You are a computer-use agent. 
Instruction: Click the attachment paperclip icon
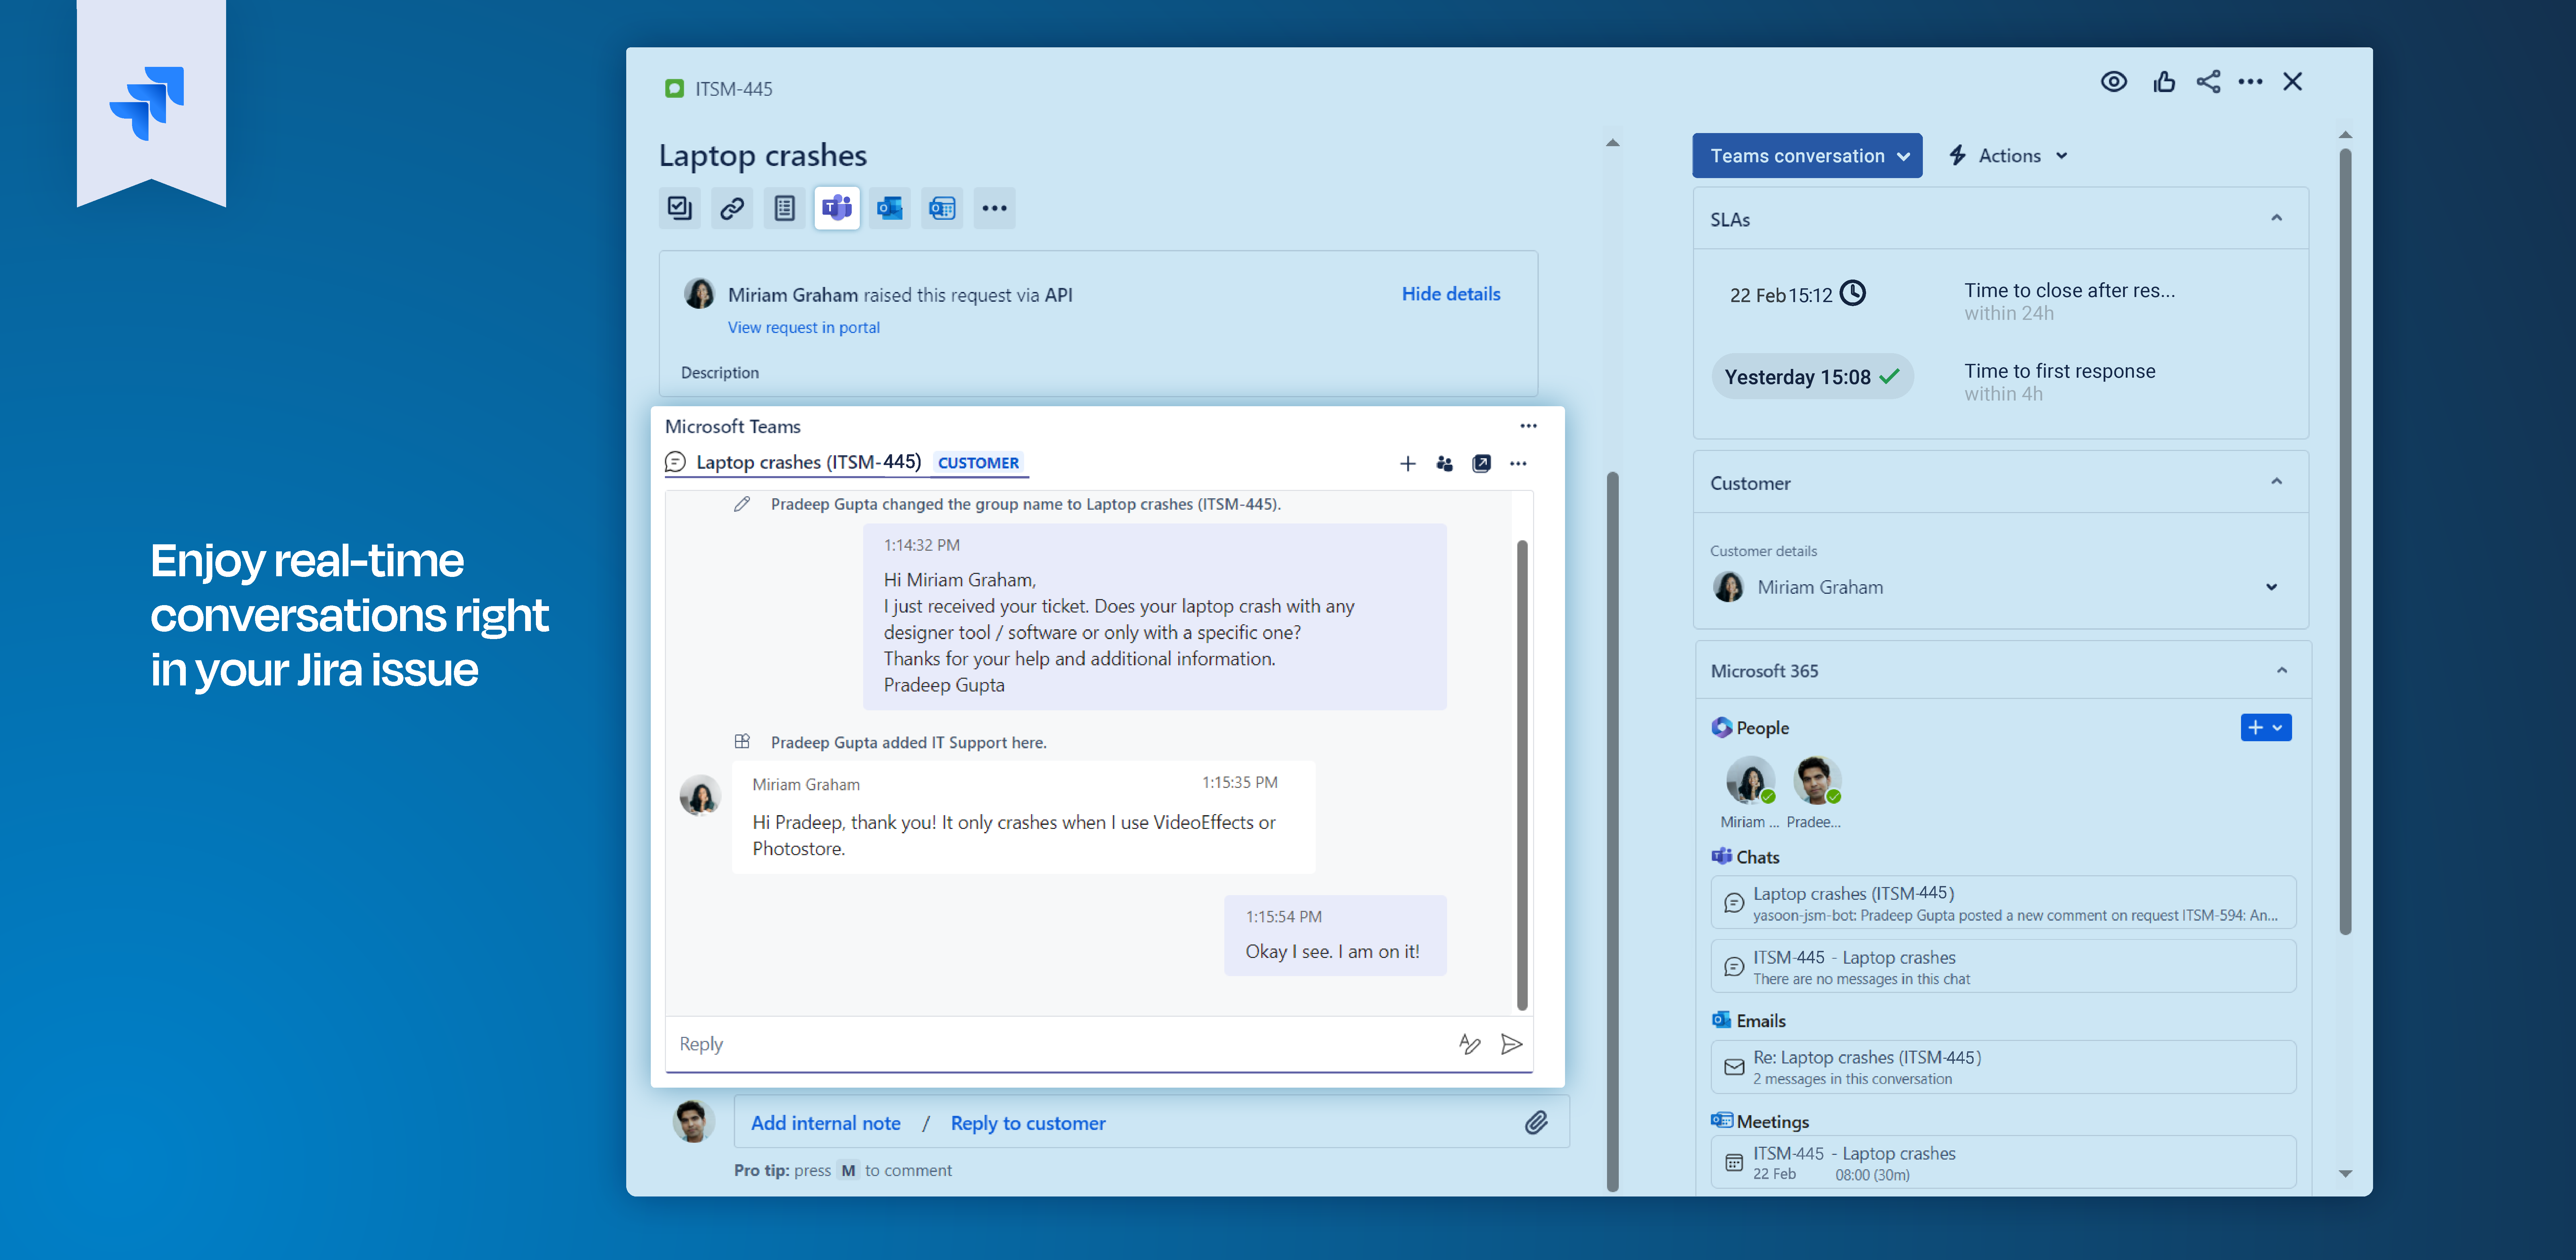click(1536, 1123)
